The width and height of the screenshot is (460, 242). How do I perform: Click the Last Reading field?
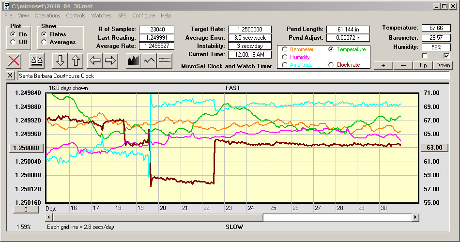pos(157,38)
